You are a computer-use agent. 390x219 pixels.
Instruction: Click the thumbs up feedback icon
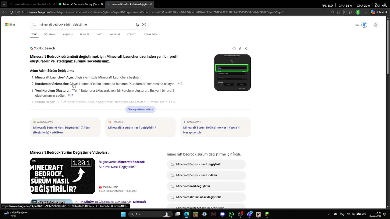(x=240, y=49)
